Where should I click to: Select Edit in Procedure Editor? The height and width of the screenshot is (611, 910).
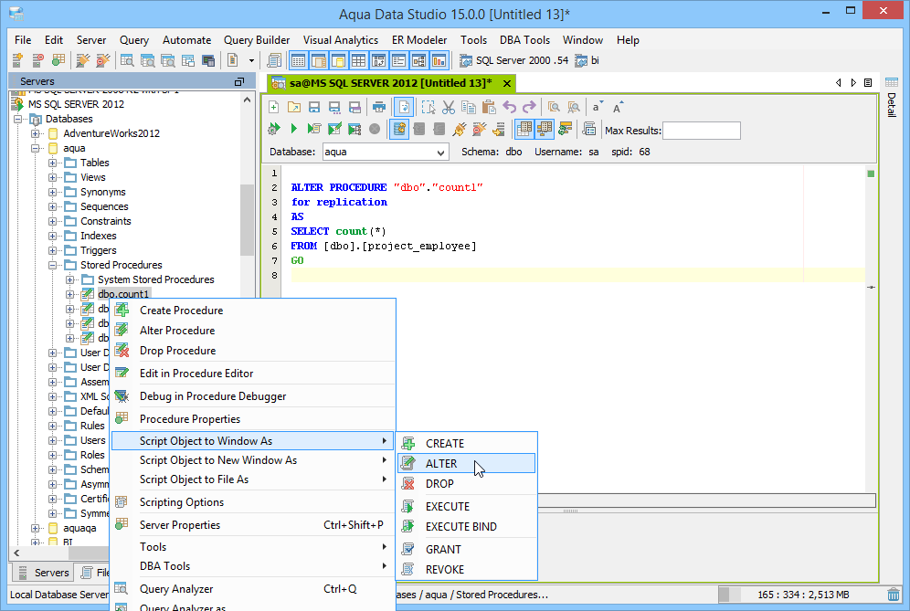253,374
